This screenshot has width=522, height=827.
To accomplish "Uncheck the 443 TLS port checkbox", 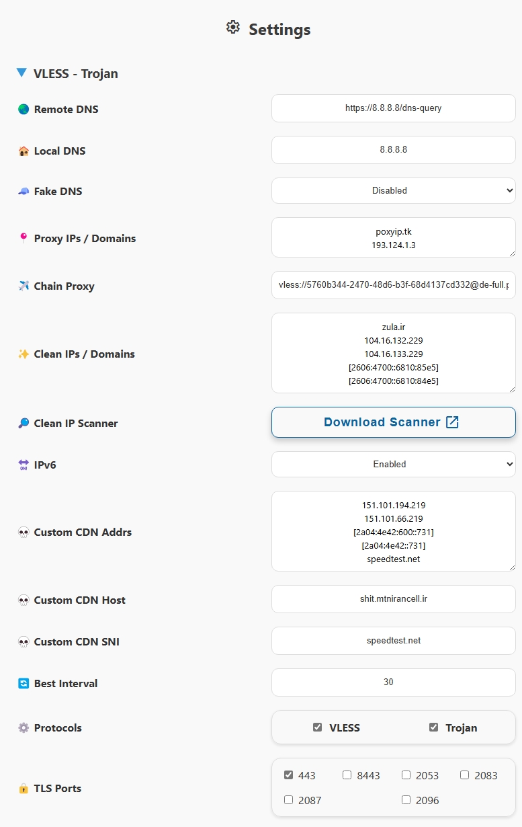I will [x=289, y=775].
